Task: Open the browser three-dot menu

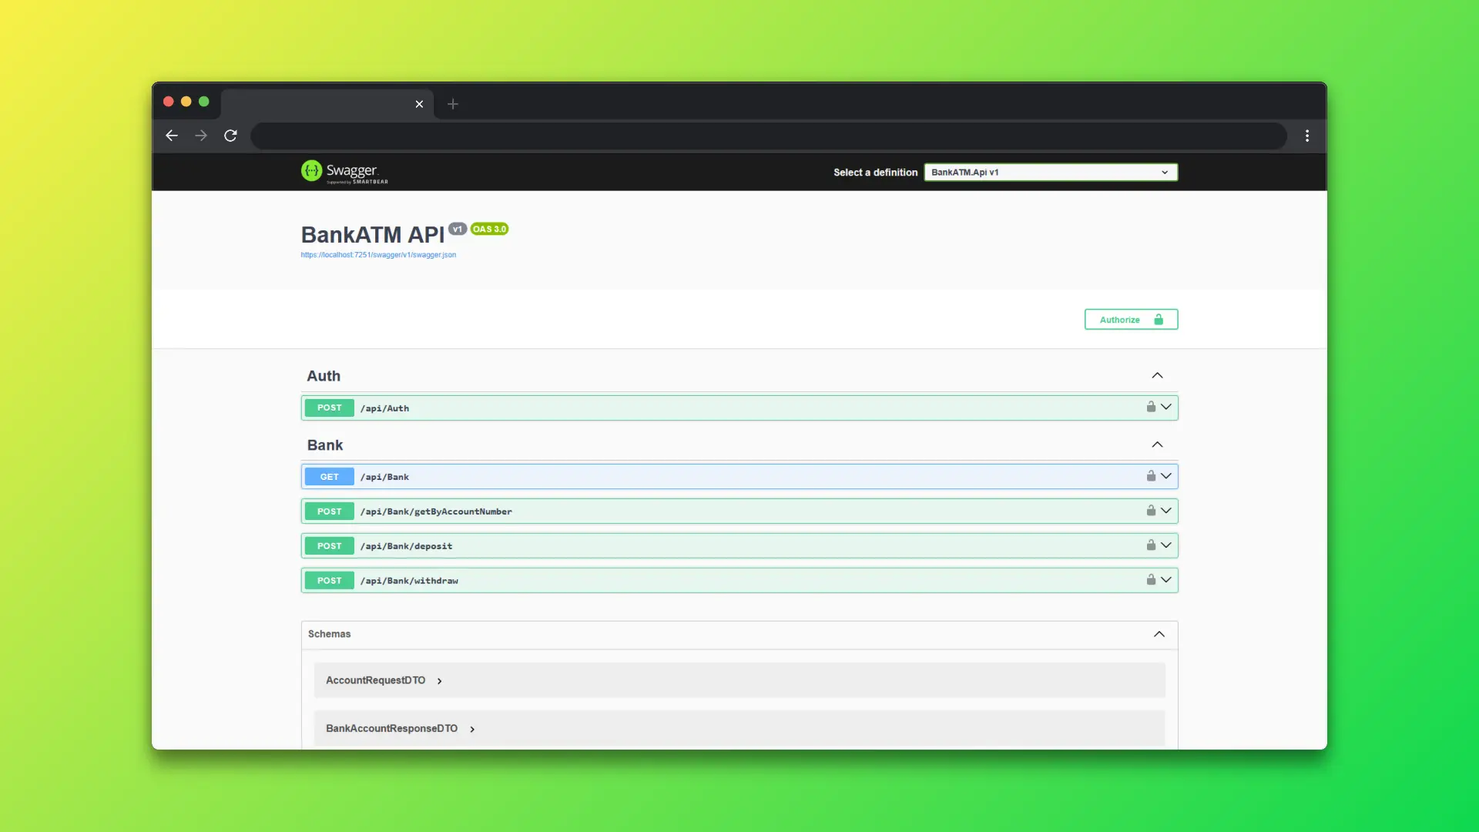Action: click(1307, 136)
